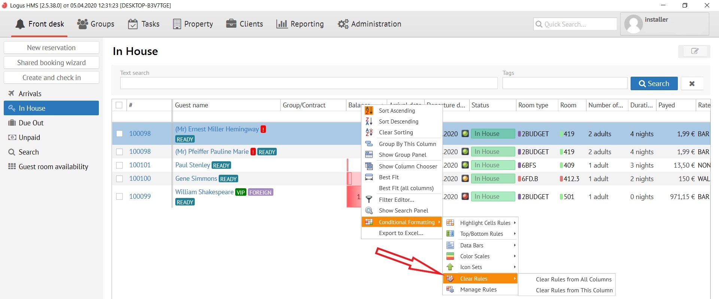
Task: Select Export to Excel menu entry
Action: (401, 233)
